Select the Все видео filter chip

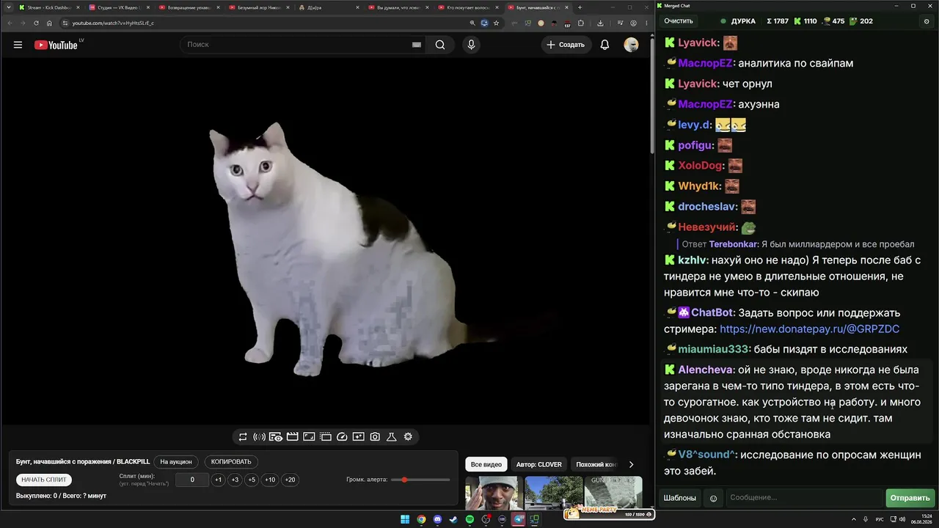tap(486, 464)
